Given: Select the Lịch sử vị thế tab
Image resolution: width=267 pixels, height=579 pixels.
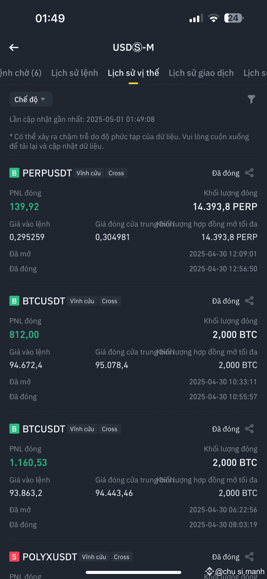Looking at the screenshot, I should 133,73.
